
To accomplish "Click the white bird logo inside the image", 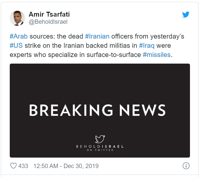I will [100, 139].
